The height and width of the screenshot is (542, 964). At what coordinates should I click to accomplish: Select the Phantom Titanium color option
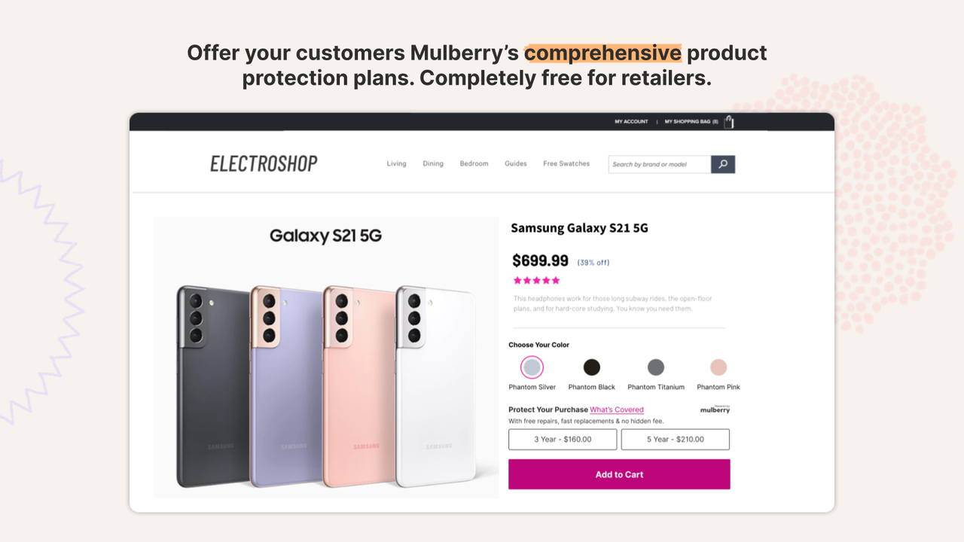[x=655, y=367]
